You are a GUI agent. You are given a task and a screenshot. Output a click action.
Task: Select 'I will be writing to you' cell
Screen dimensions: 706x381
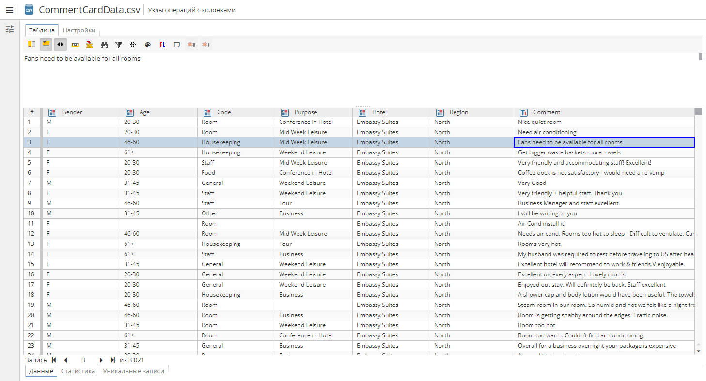point(604,213)
